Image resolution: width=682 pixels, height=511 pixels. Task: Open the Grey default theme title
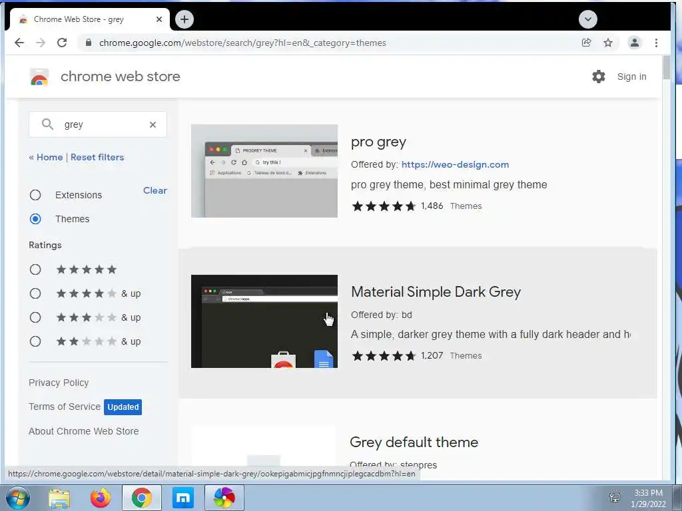pos(414,442)
